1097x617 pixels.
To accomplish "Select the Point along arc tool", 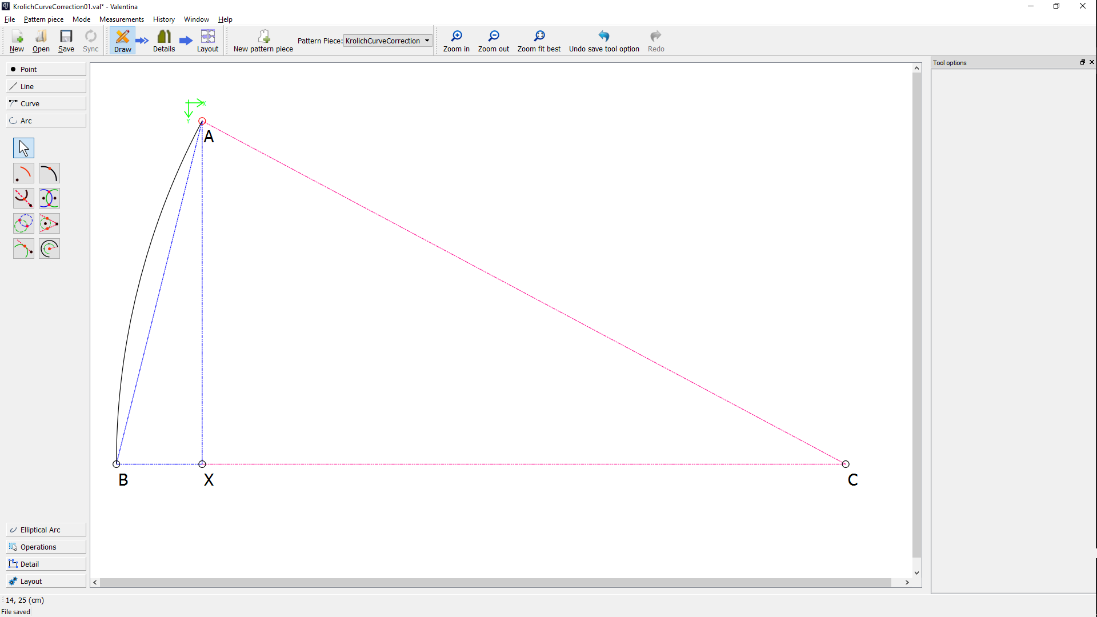I will [x=49, y=173].
